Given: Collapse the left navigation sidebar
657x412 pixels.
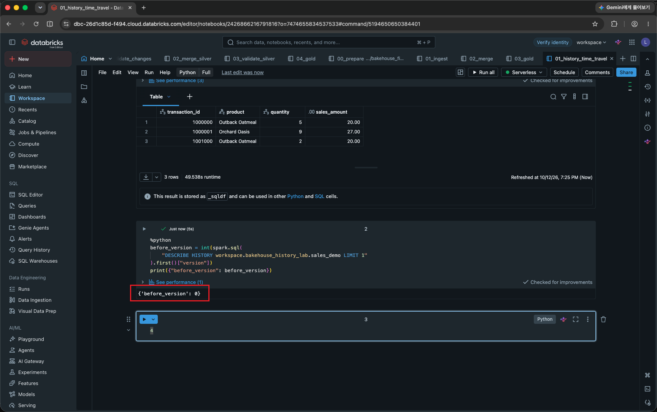Looking at the screenshot, I should pyautogui.click(x=12, y=42).
